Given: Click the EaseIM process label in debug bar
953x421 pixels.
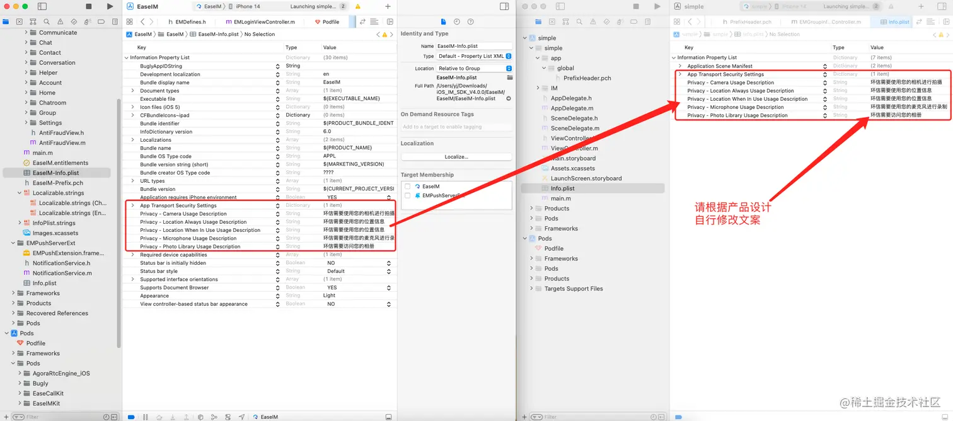Looking at the screenshot, I should pos(265,417).
